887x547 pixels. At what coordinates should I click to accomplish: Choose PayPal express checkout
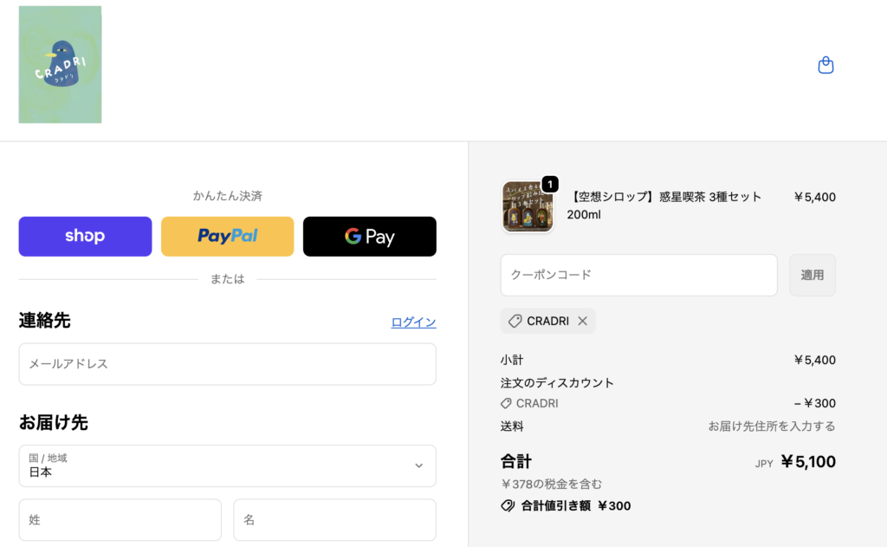(227, 237)
